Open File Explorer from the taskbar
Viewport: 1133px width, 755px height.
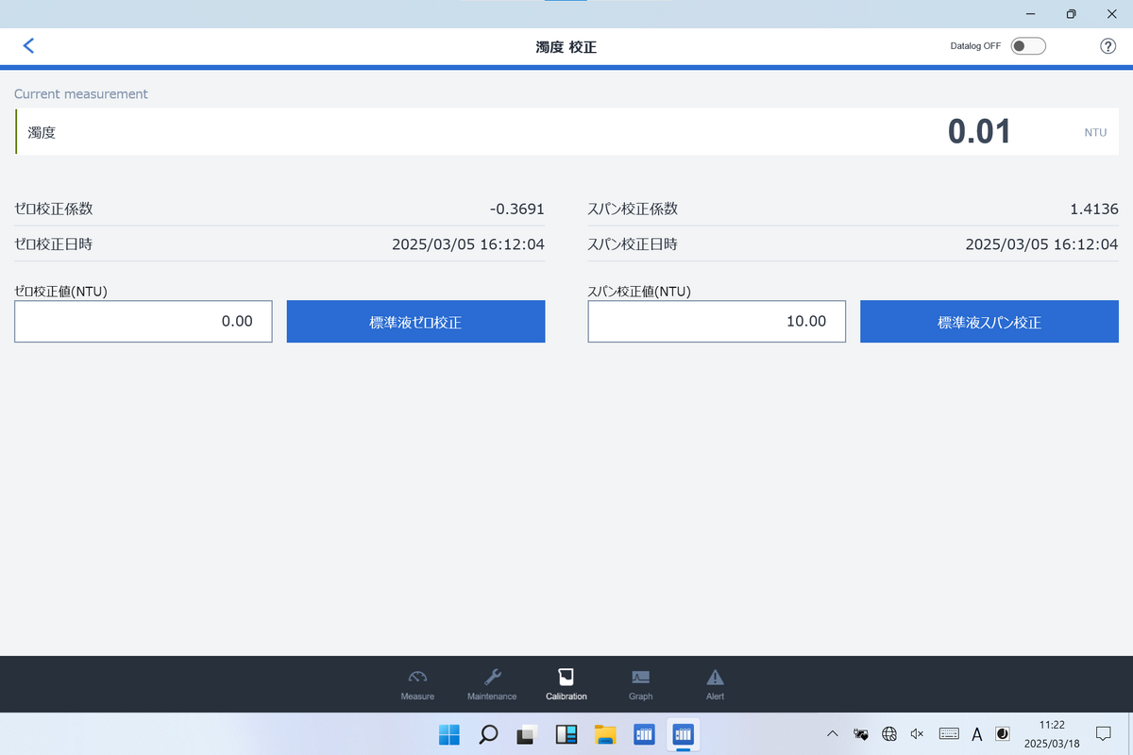[605, 734]
